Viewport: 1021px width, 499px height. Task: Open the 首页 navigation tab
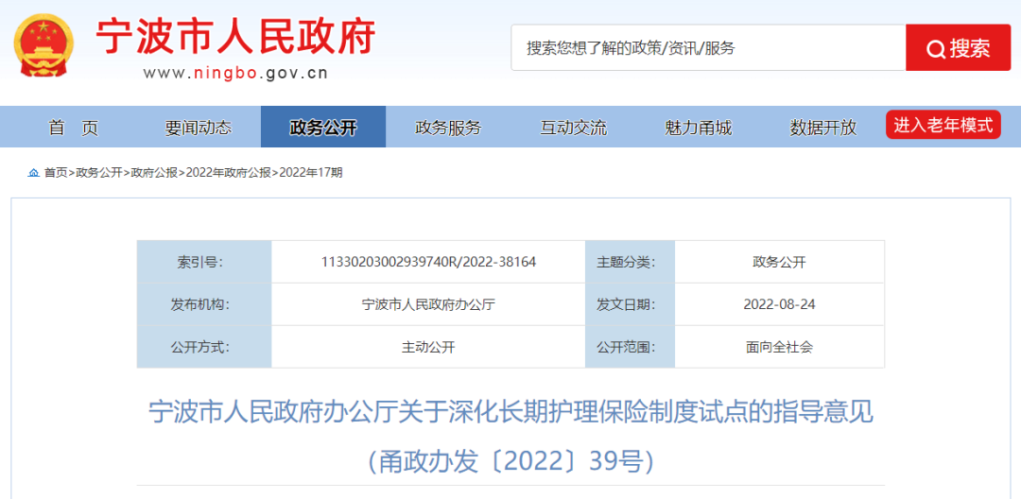coord(73,128)
